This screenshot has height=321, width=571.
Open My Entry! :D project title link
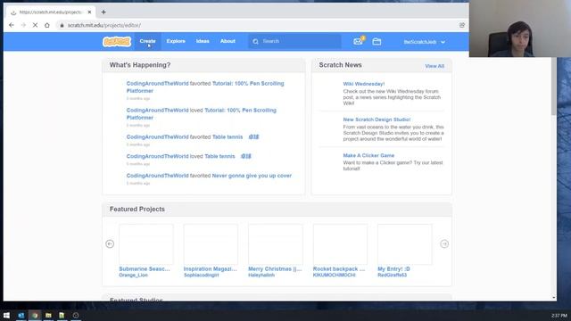click(393, 269)
